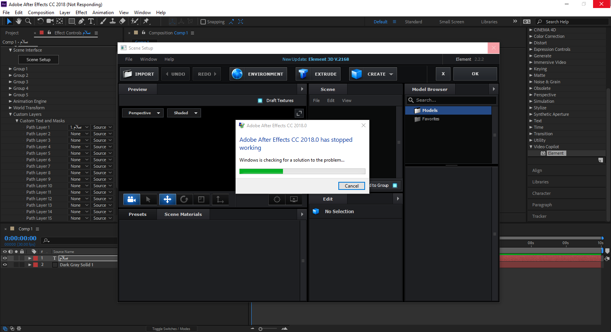Image resolution: width=611 pixels, height=332 pixels.
Task: Click the timeline zoom slider handle
Action: (260, 329)
